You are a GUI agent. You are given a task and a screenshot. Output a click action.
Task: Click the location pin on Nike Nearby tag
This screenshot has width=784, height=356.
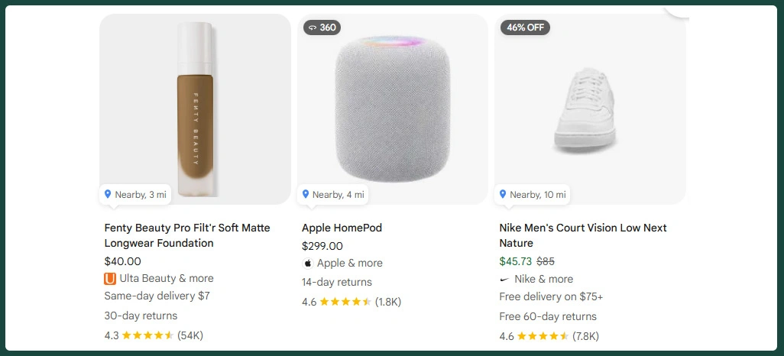[503, 195]
